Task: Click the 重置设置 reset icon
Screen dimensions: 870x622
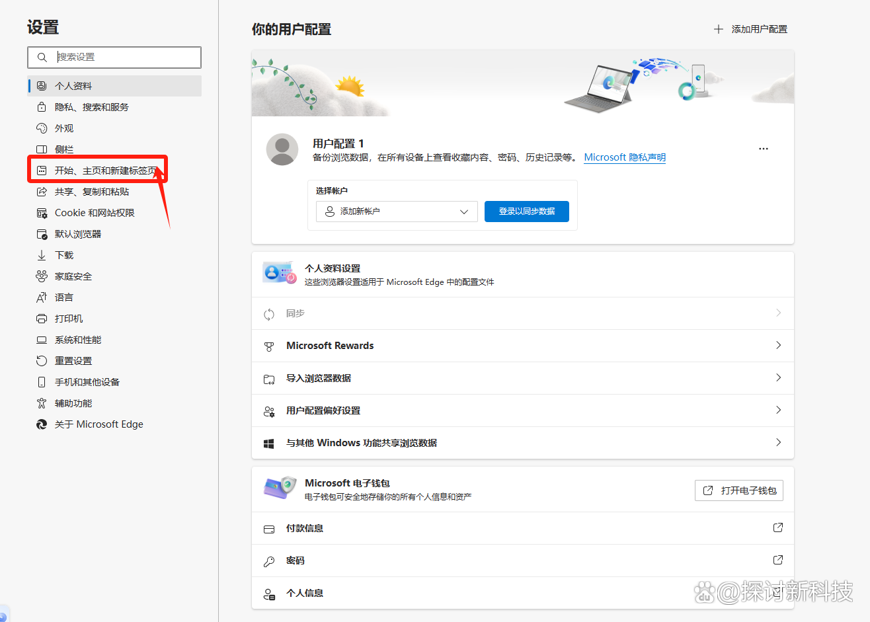Action: [x=42, y=361]
